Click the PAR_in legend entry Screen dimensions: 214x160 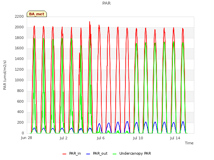(72, 153)
